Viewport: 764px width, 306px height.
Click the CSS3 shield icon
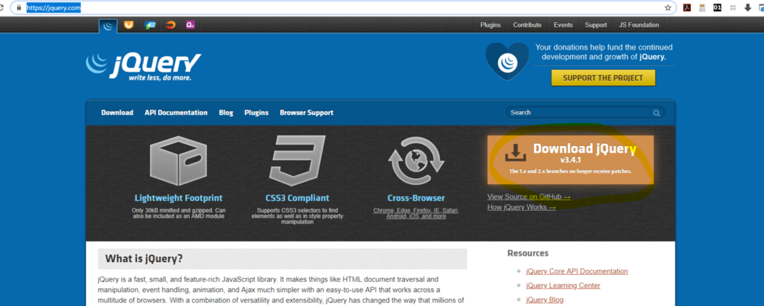[297, 161]
